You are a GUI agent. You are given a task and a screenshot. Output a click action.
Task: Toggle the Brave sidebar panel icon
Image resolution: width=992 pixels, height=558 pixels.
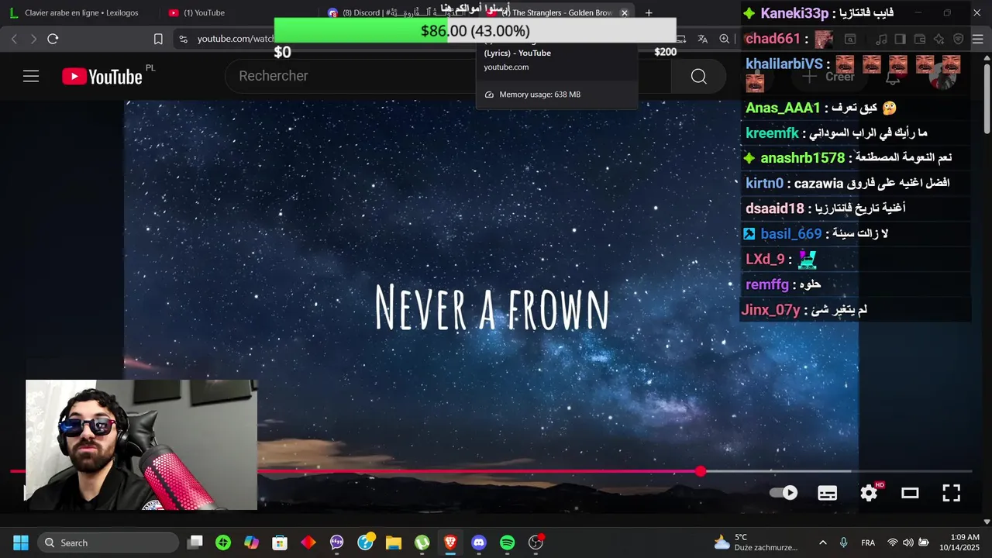coord(900,39)
